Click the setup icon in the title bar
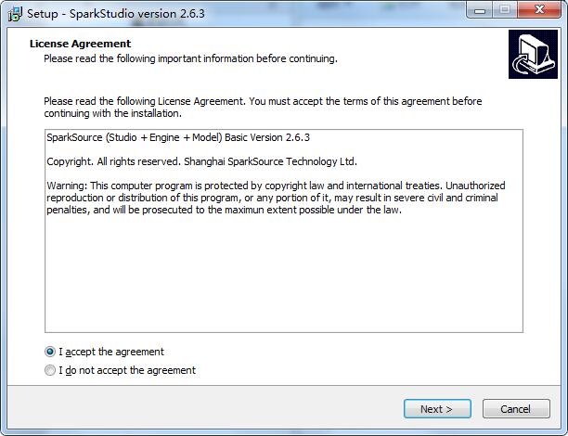The width and height of the screenshot is (568, 436). 14,13
